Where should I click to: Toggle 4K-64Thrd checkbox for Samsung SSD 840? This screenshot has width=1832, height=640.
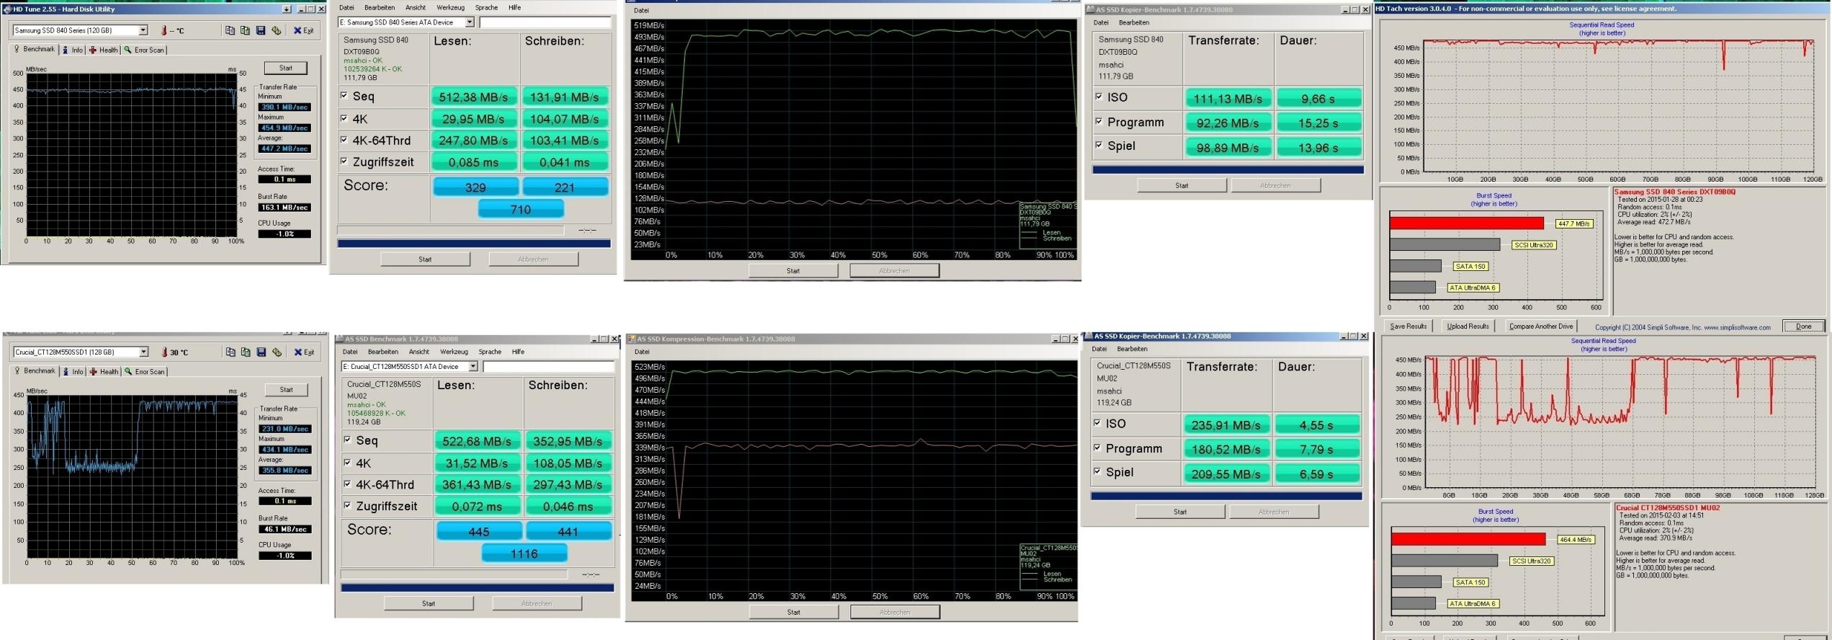344,140
